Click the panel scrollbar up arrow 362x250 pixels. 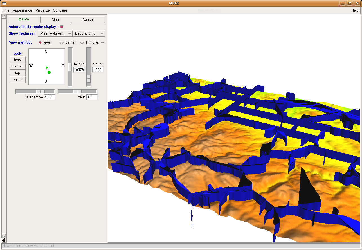pos(4,17)
